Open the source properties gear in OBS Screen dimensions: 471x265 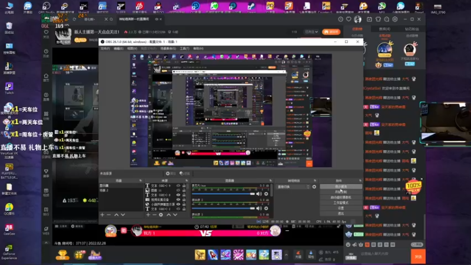[161, 215]
